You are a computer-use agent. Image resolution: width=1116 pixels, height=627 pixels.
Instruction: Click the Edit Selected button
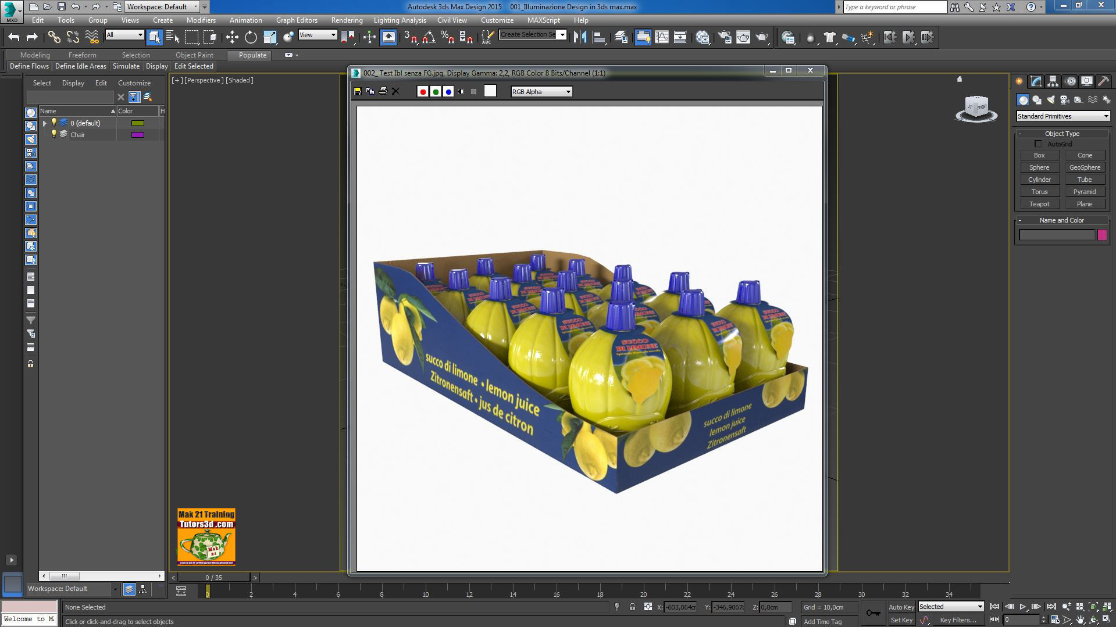(194, 66)
